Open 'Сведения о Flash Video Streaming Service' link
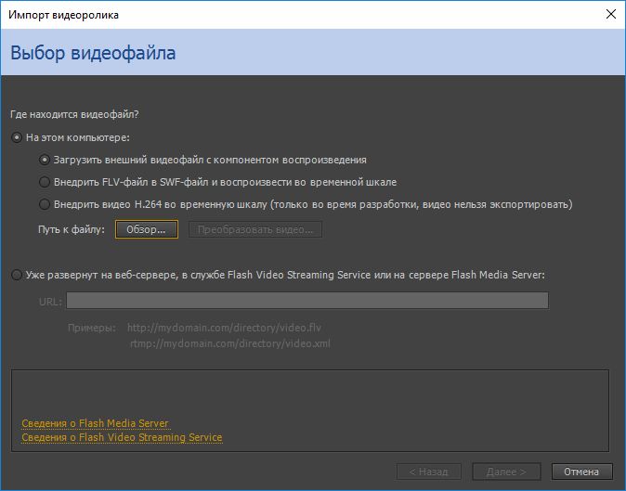This screenshot has height=491, width=626. [122, 437]
